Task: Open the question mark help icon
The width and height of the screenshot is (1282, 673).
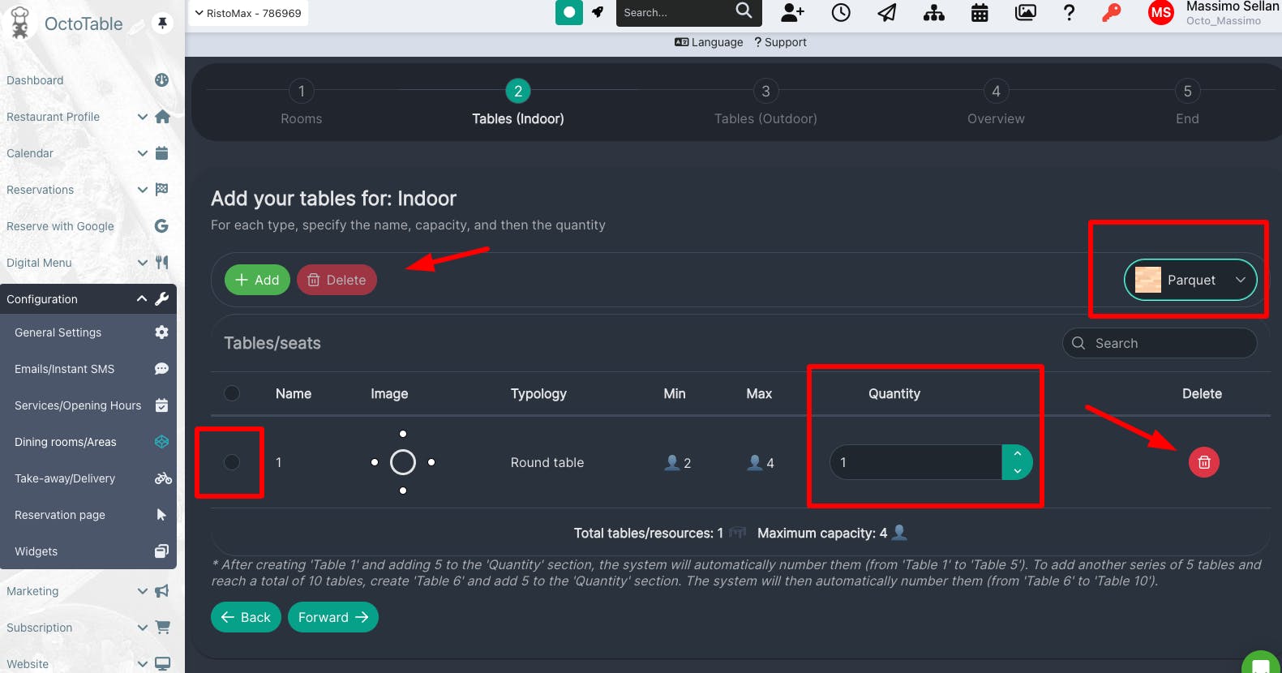Action: click(x=1069, y=12)
